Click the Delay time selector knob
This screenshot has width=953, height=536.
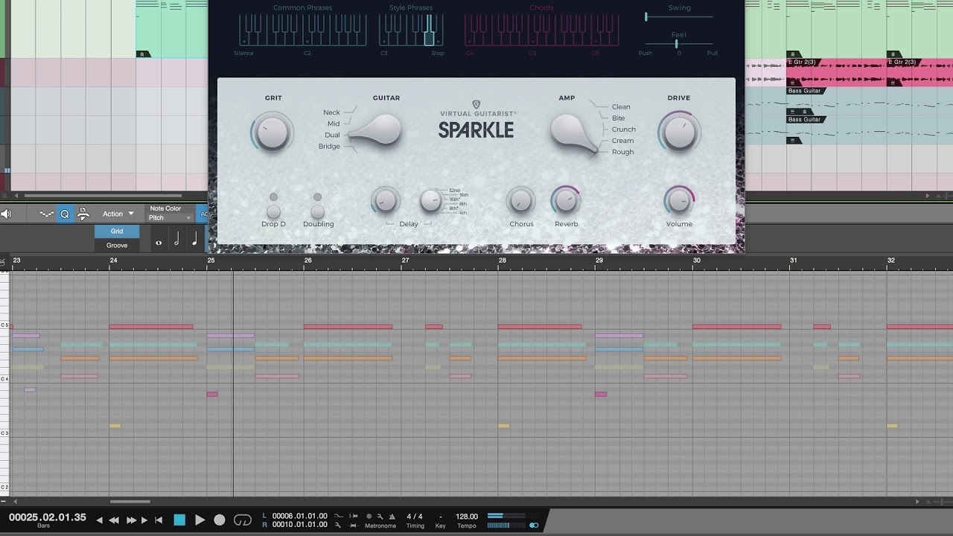[x=430, y=200]
